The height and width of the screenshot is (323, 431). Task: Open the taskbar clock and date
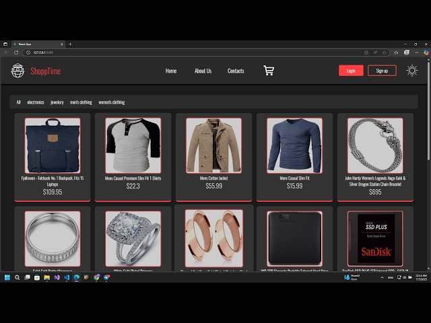click(x=421, y=277)
